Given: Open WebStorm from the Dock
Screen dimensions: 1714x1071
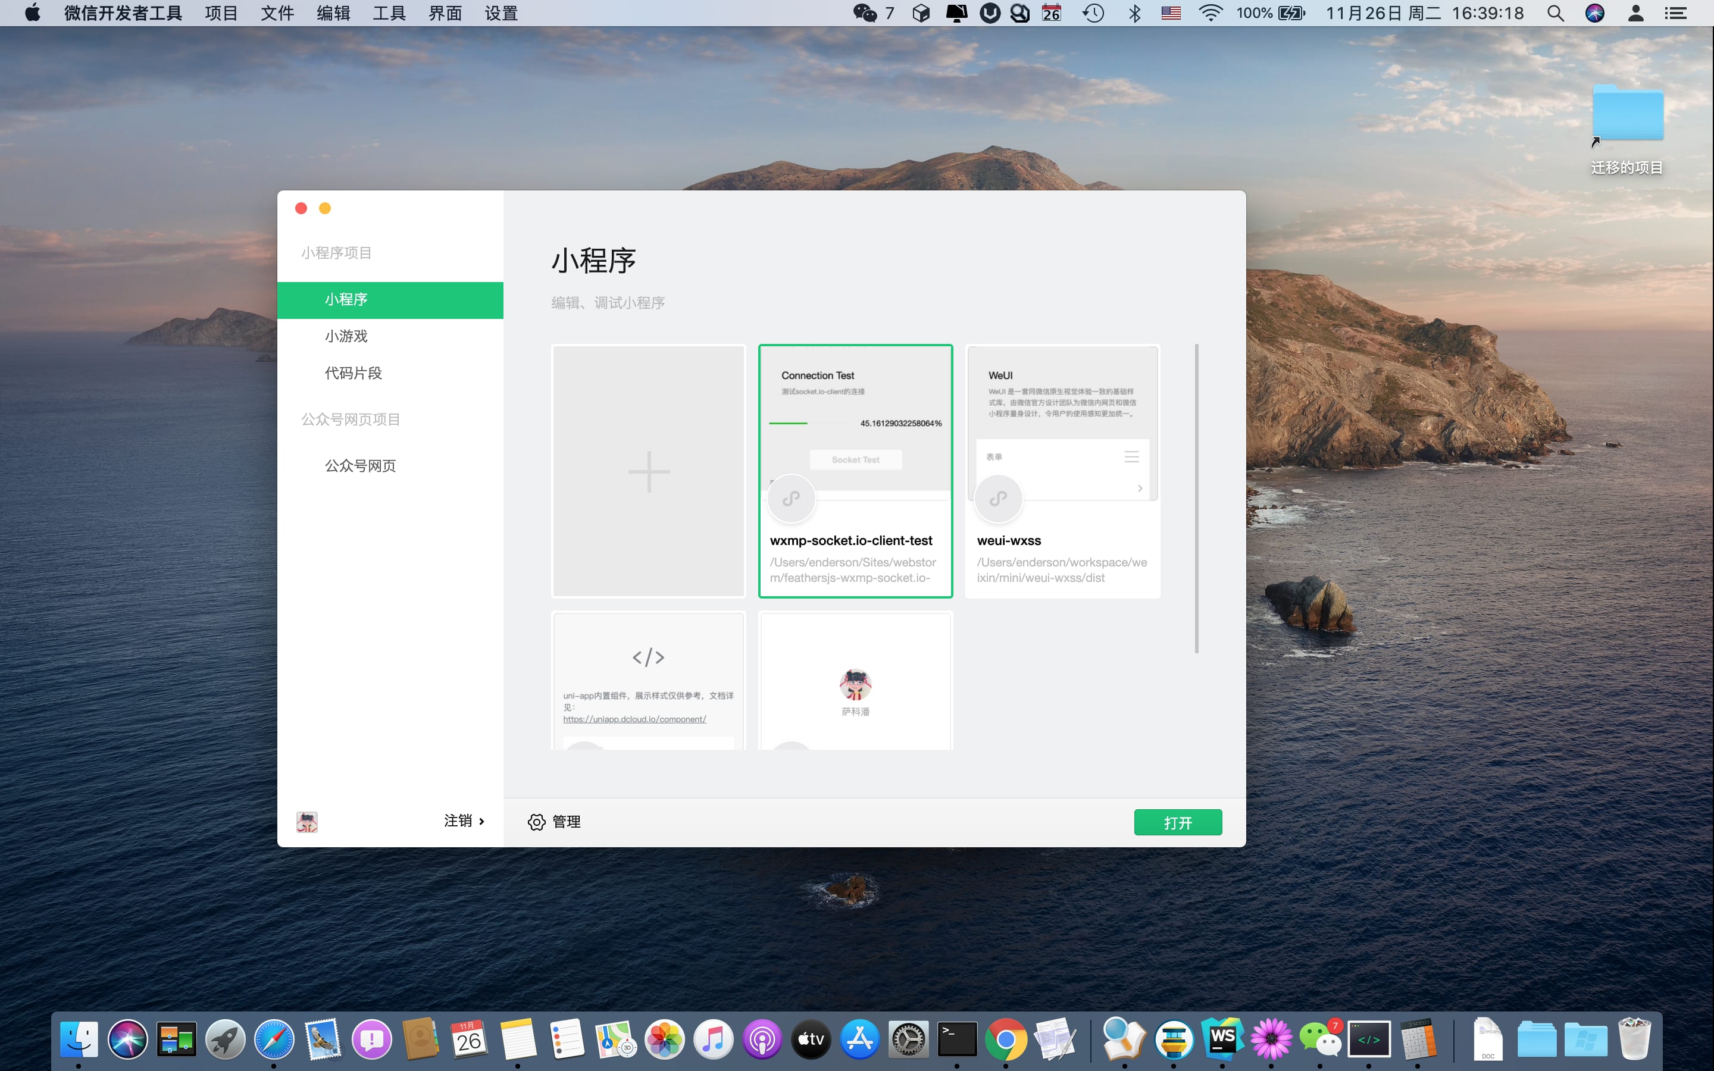Looking at the screenshot, I should pos(1222,1039).
